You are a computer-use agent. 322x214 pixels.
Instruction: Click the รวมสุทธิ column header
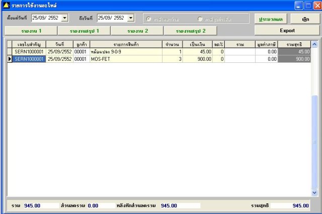[x=294, y=44]
